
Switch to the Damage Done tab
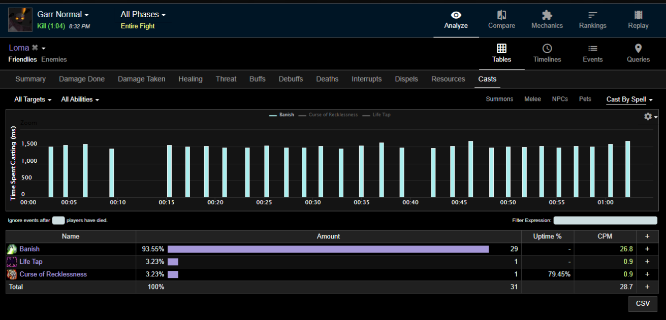[x=82, y=79]
